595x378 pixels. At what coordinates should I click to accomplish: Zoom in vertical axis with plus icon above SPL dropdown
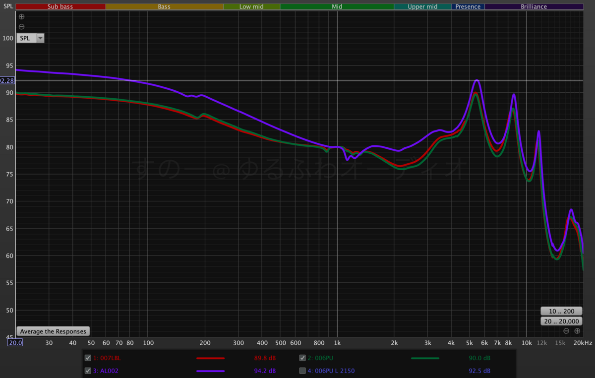pyautogui.click(x=21, y=17)
